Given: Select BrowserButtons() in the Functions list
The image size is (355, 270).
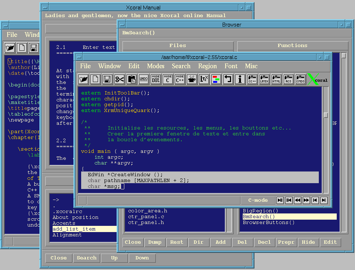Looking at the screenshot, I should (269, 223).
